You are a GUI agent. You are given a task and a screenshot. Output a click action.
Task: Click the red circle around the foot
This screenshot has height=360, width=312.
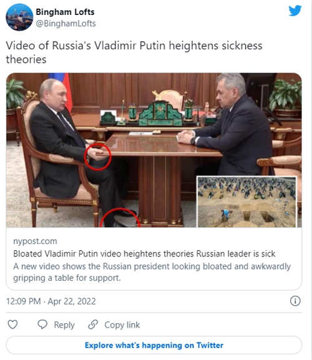tap(120, 218)
